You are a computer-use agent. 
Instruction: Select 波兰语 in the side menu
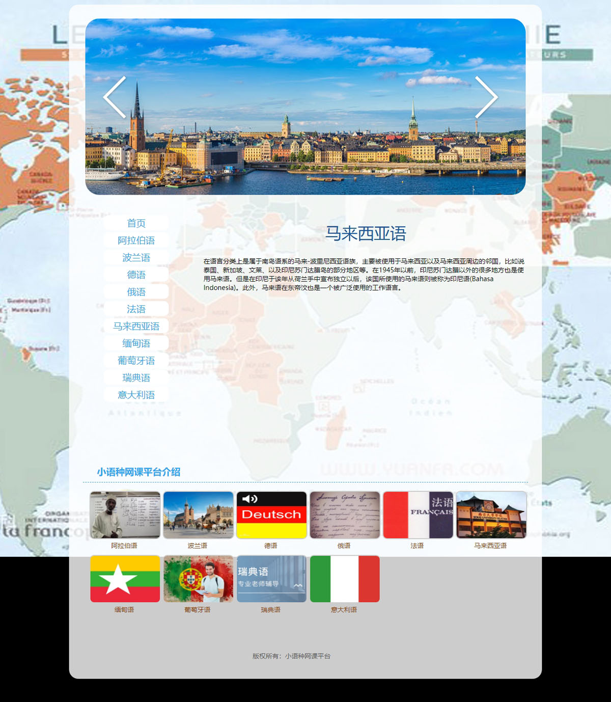pos(136,258)
